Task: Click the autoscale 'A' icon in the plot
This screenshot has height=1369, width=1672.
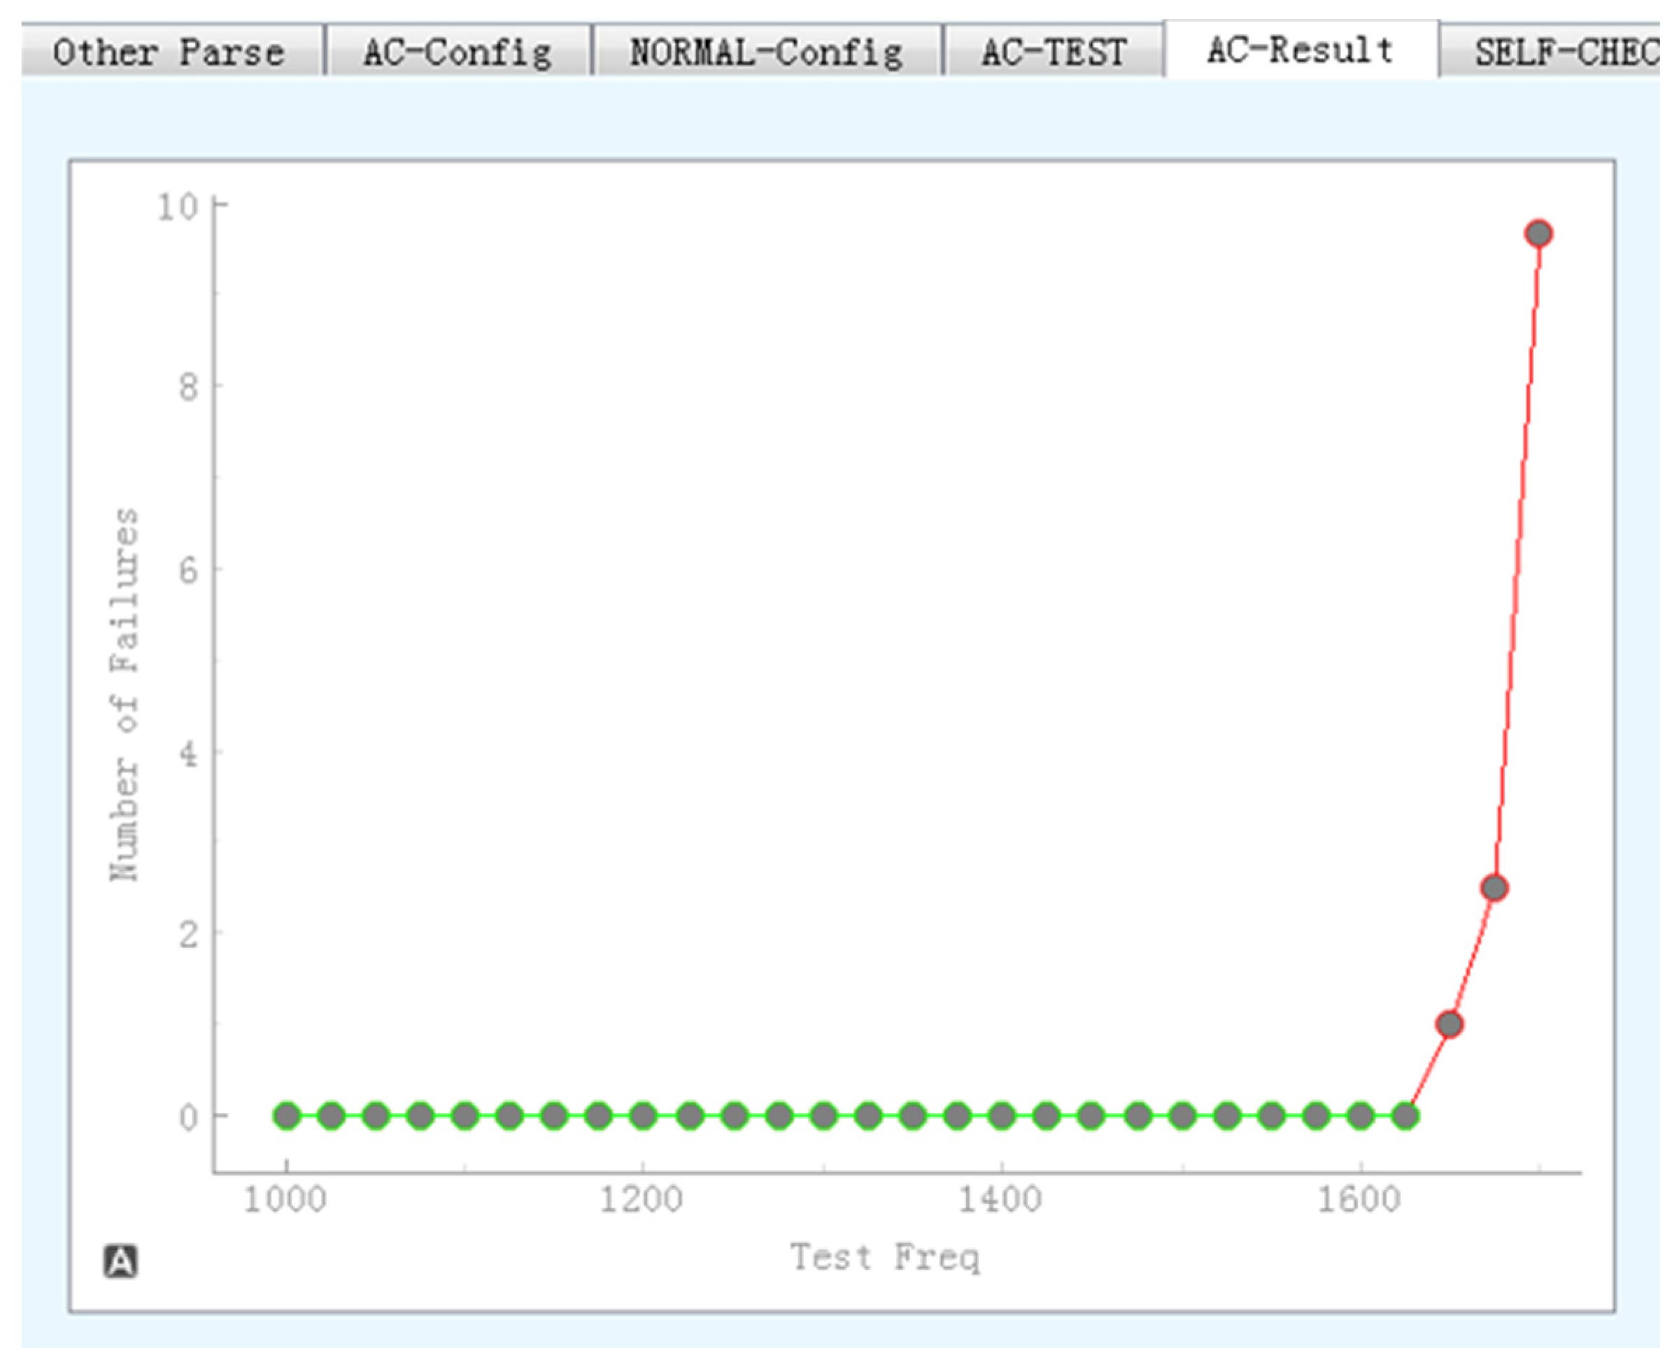Action: 121,1261
